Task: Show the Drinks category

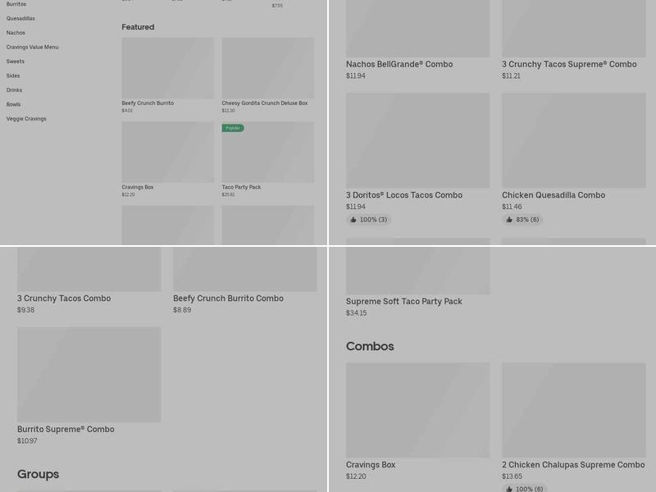Action: click(x=14, y=90)
